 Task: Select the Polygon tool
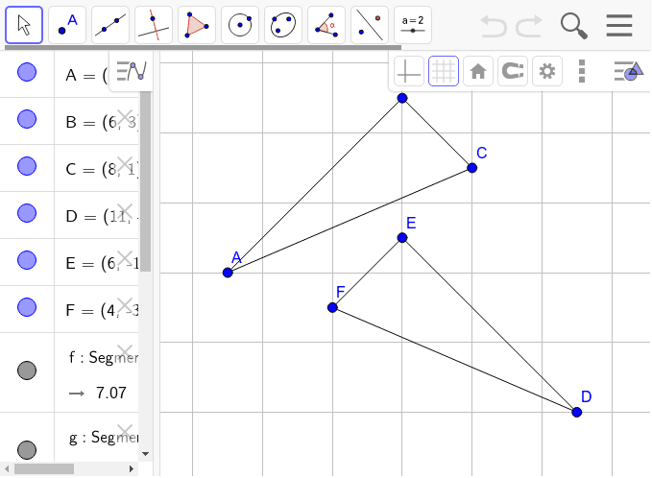197,25
